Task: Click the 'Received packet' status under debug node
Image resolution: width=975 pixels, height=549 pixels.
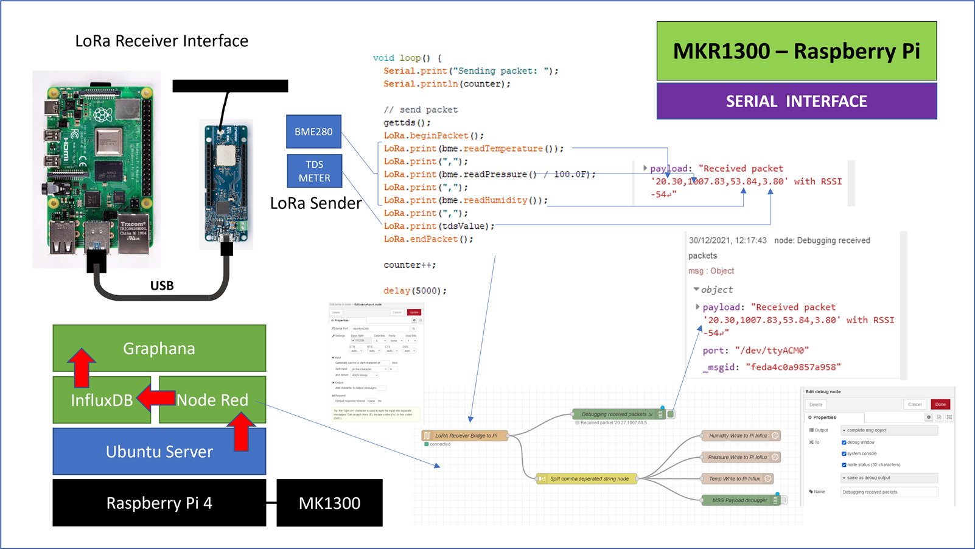Action: [614, 422]
